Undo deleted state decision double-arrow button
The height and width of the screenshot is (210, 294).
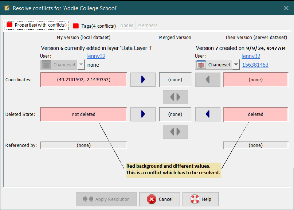pos(175,132)
